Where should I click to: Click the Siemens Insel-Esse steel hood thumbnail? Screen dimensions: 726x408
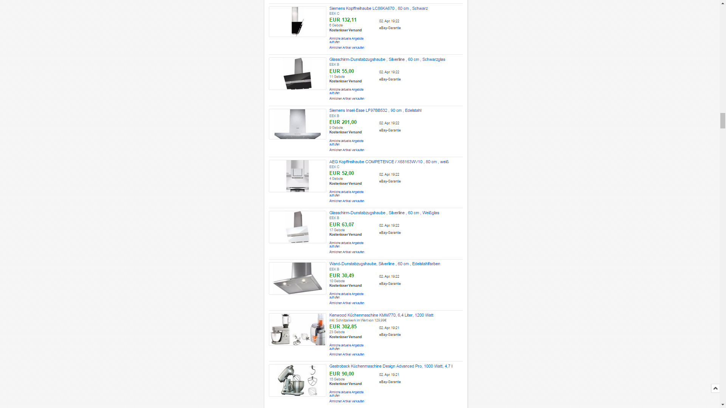coord(298,124)
